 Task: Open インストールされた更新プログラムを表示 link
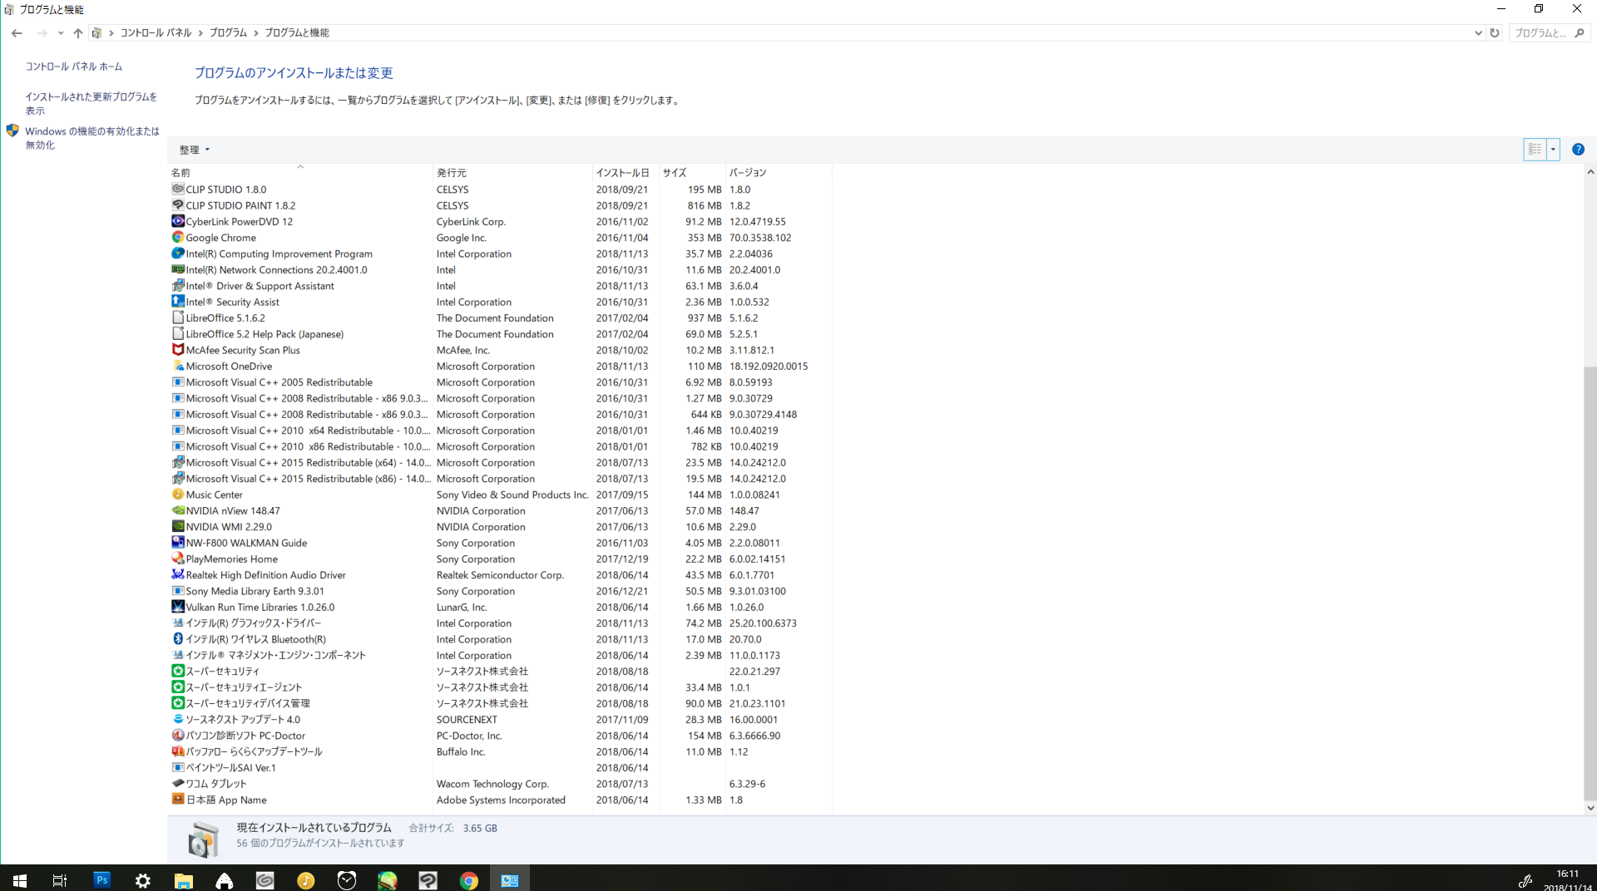91,104
